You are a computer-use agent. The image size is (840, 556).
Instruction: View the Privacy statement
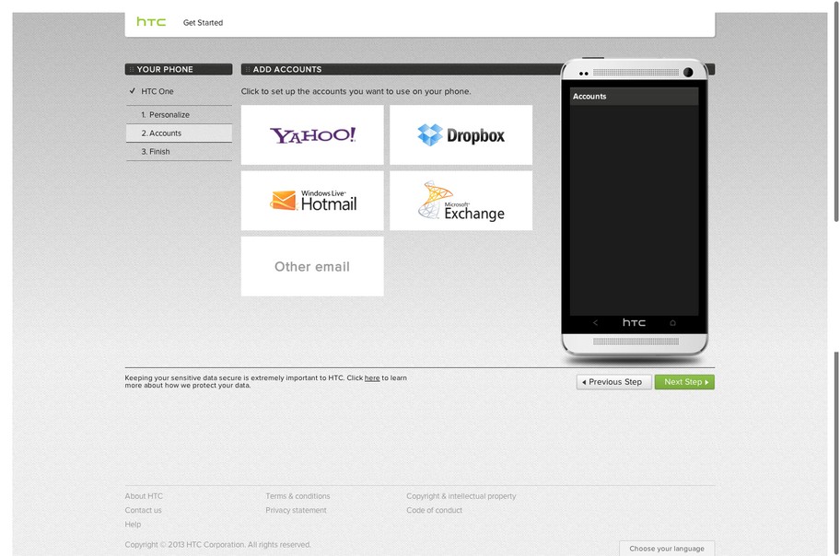pyautogui.click(x=296, y=510)
